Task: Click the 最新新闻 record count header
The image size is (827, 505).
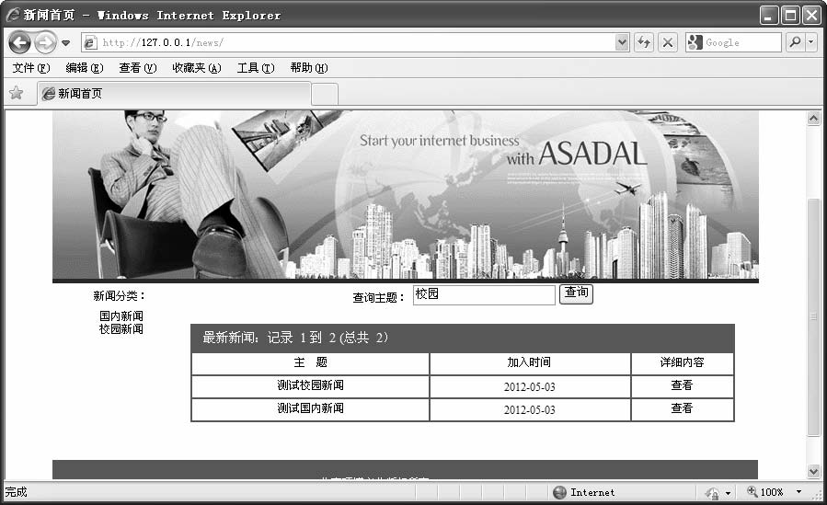Action: [x=463, y=338]
